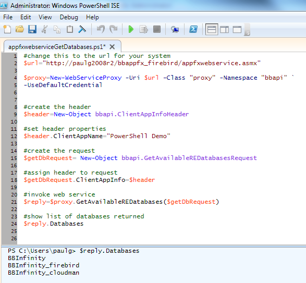This screenshot has width=306, height=283.
Task: Run the script with the green play icon
Action: (131, 30)
